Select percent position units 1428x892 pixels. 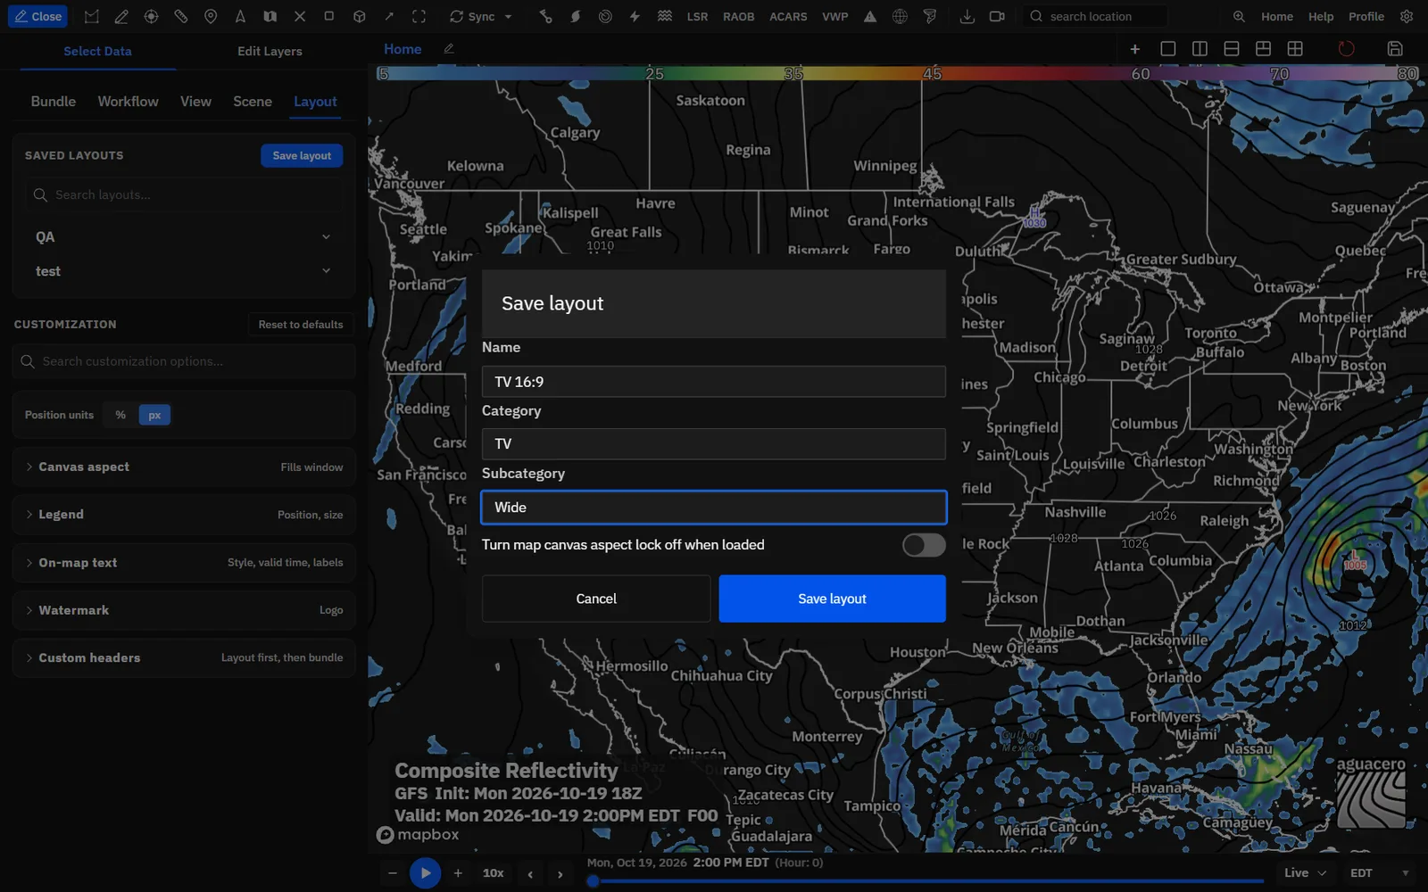tap(120, 415)
